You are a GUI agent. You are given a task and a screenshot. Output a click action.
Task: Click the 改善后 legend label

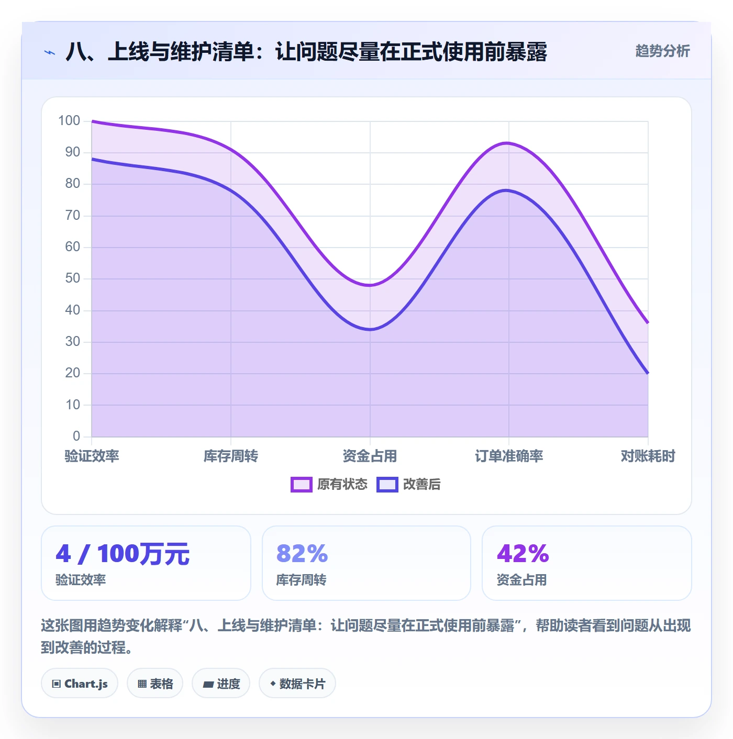click(x=422, y=485)
